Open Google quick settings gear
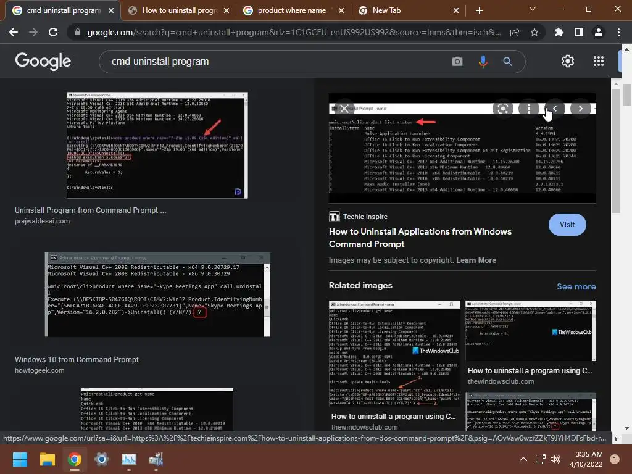Viewport: 632px width, 474px height. click(568, 61)
